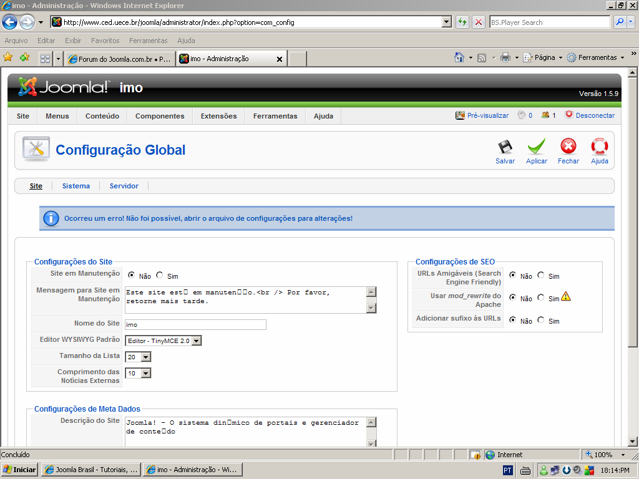Click the logged-in users icon showing 1
639x479 pixels.
[545, 115]
